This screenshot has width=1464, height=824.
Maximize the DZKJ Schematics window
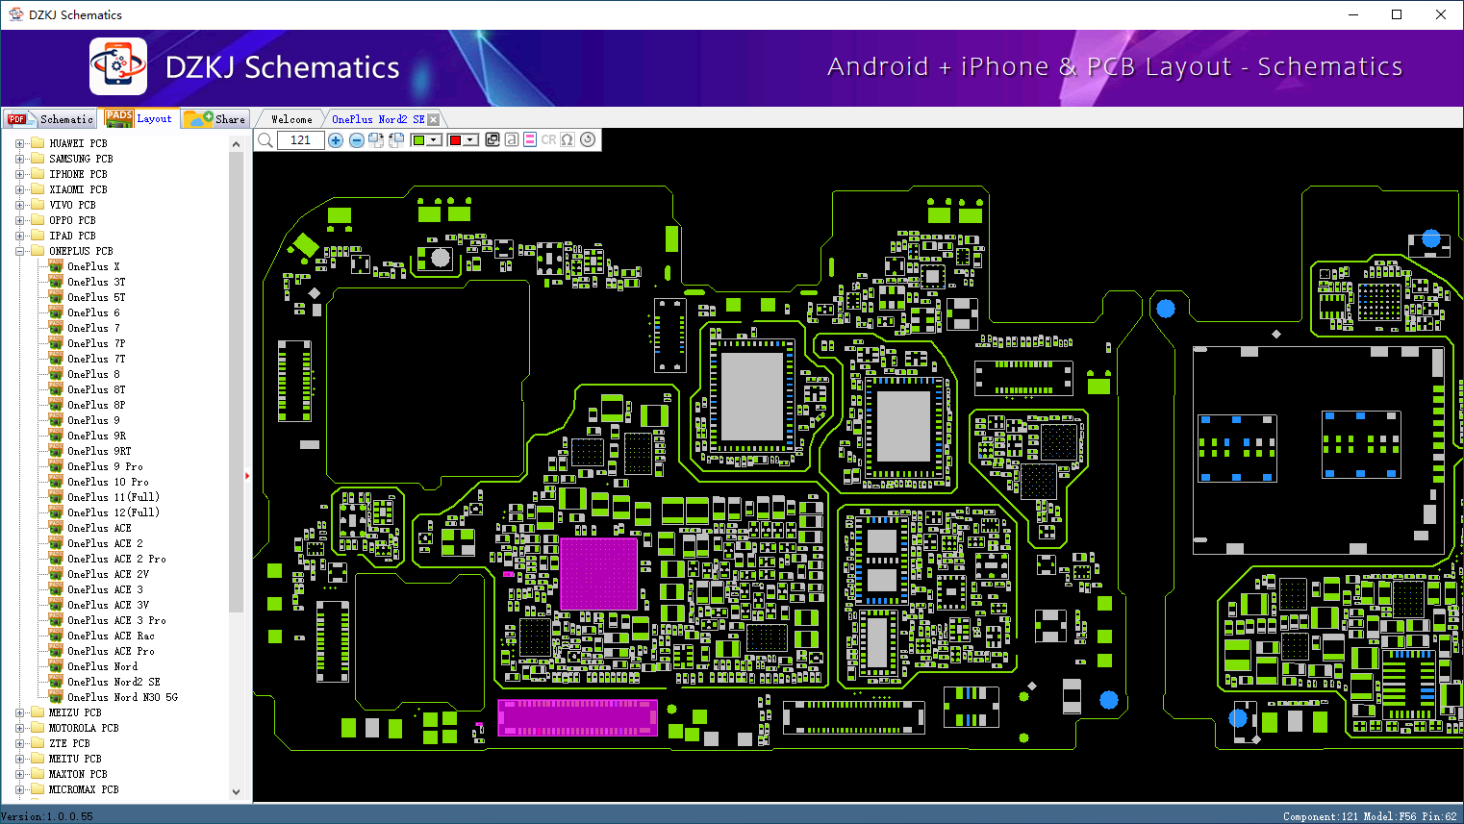[1397, 14]
